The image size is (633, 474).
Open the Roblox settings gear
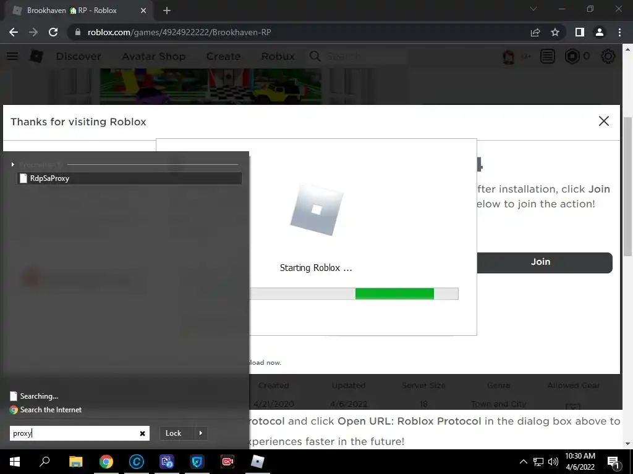(x=608, y=56)
